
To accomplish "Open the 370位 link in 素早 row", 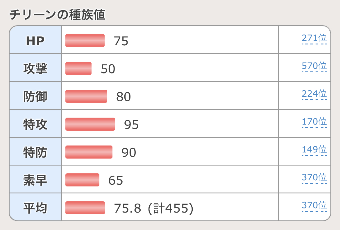I will [x=314, y=177].
